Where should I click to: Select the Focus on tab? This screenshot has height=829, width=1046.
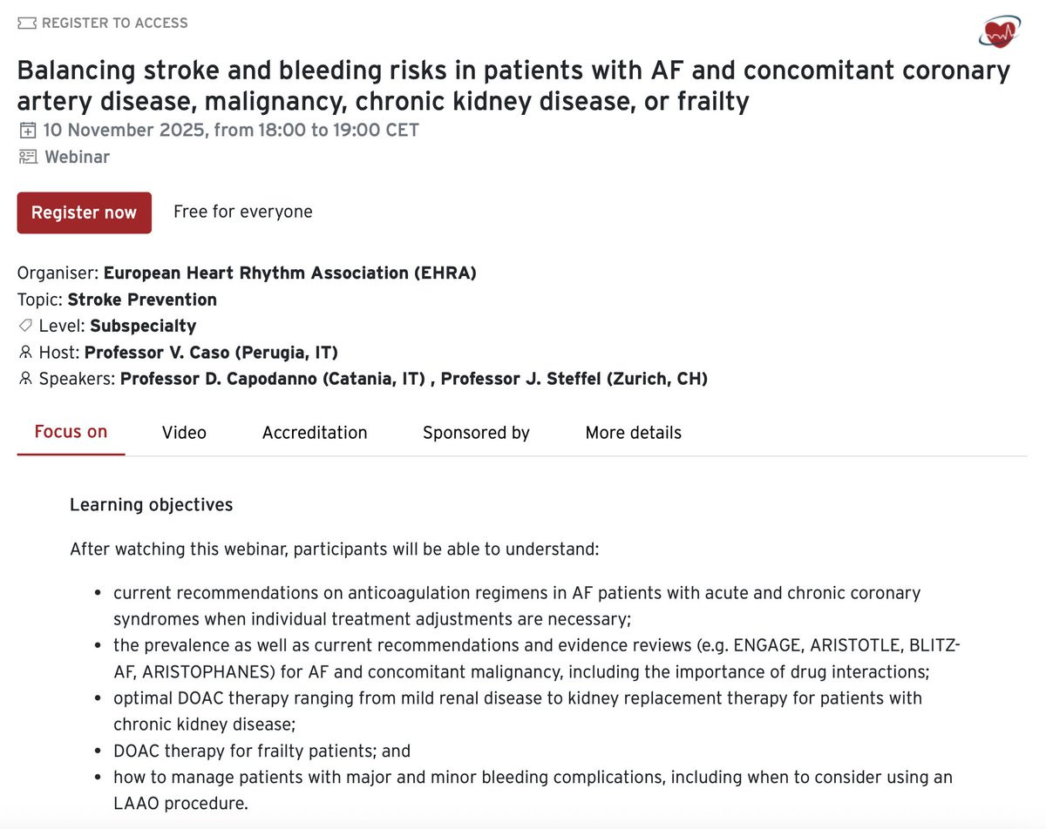(x=71, y=432)
